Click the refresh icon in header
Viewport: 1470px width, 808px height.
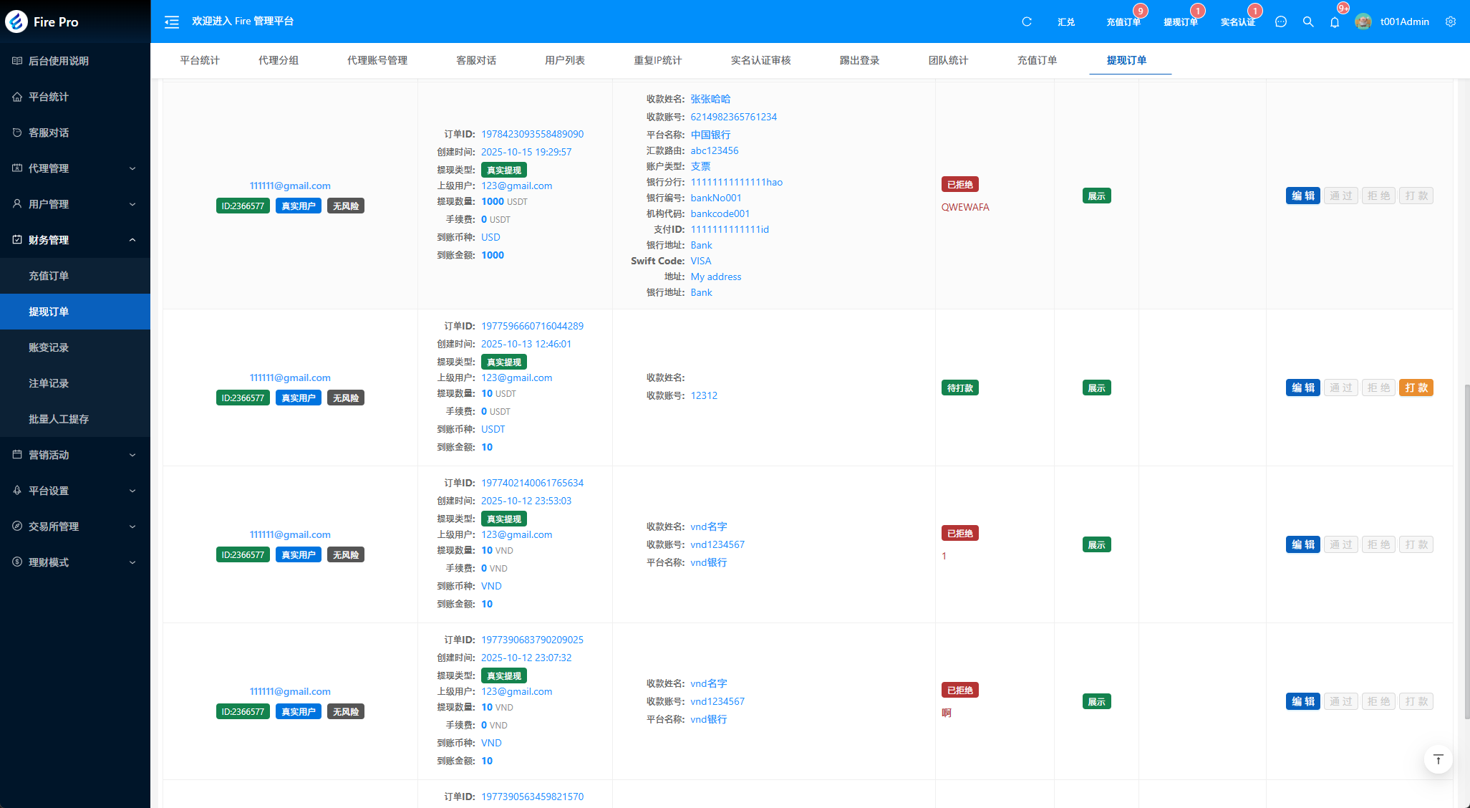(1026, 22)
